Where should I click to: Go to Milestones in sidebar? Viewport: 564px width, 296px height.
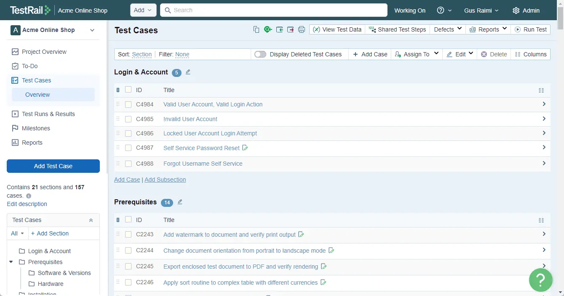(x=36, y=128)
